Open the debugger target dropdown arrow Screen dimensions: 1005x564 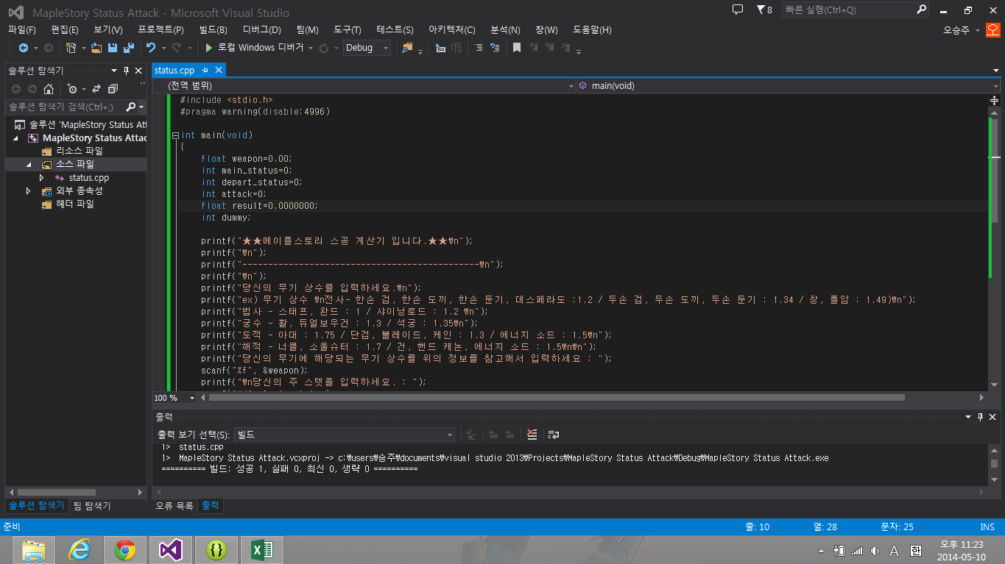(311, 49)
